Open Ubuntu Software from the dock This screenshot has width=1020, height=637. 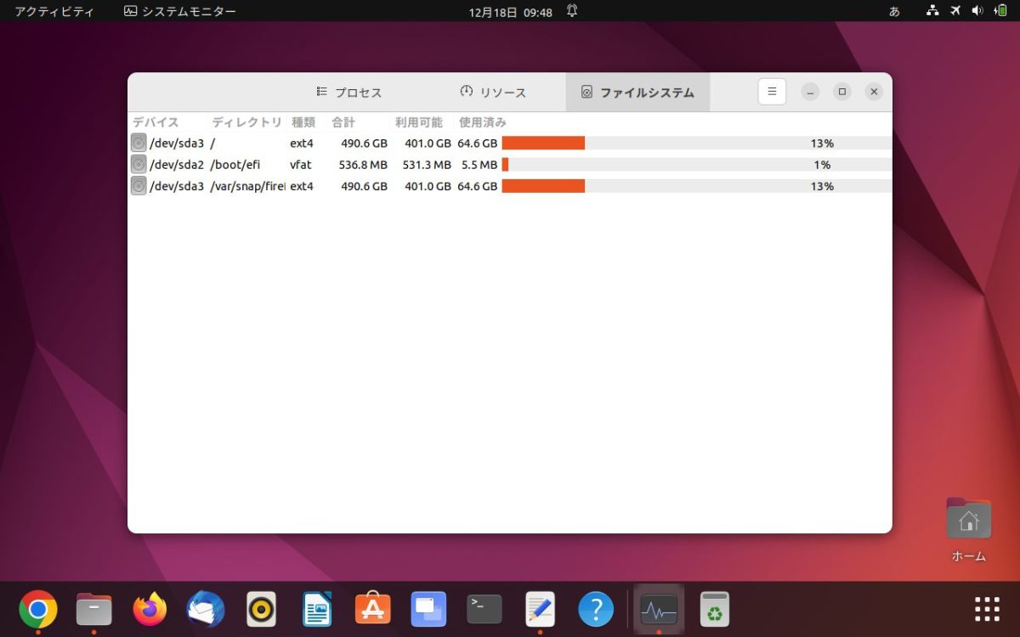[373, 609]
